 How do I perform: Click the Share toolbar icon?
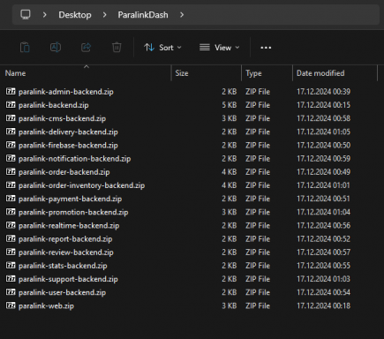point(86,48)
